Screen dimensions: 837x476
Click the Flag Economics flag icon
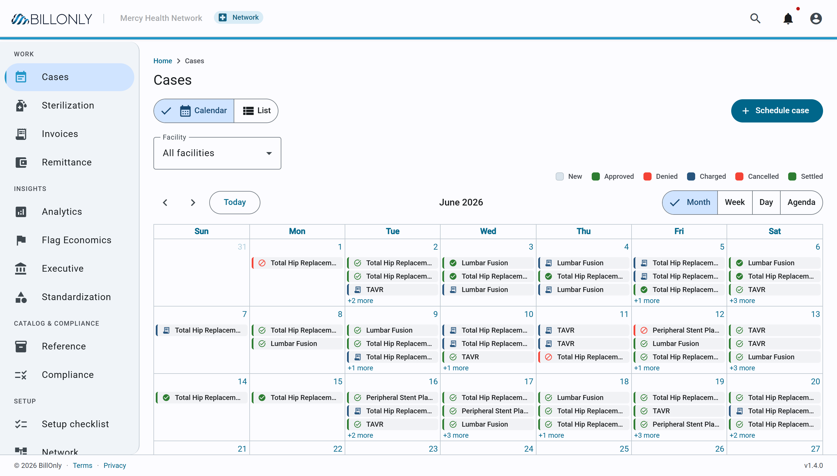pyautogui.click(x=21, y=240)
